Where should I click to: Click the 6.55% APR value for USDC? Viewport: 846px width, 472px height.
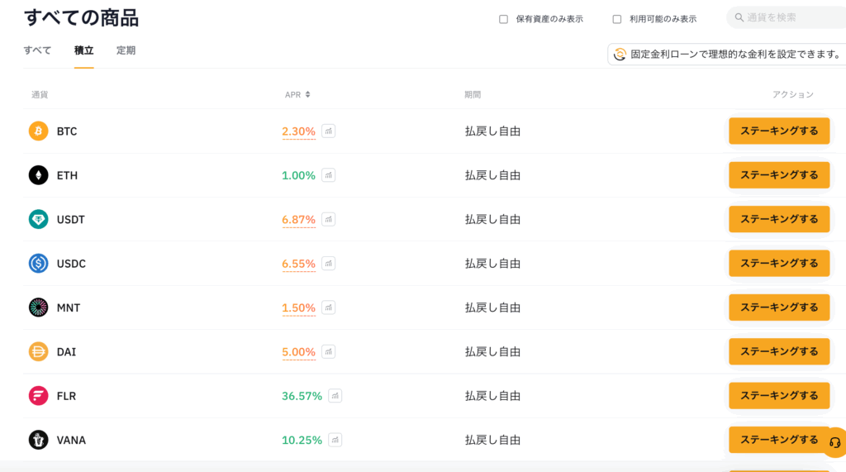point(298,264)
